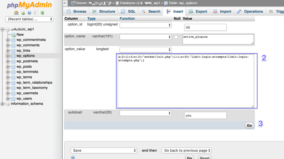The image size is (284, 159).
Task: Click the wp_options table icon
Action: pos(13,56)
